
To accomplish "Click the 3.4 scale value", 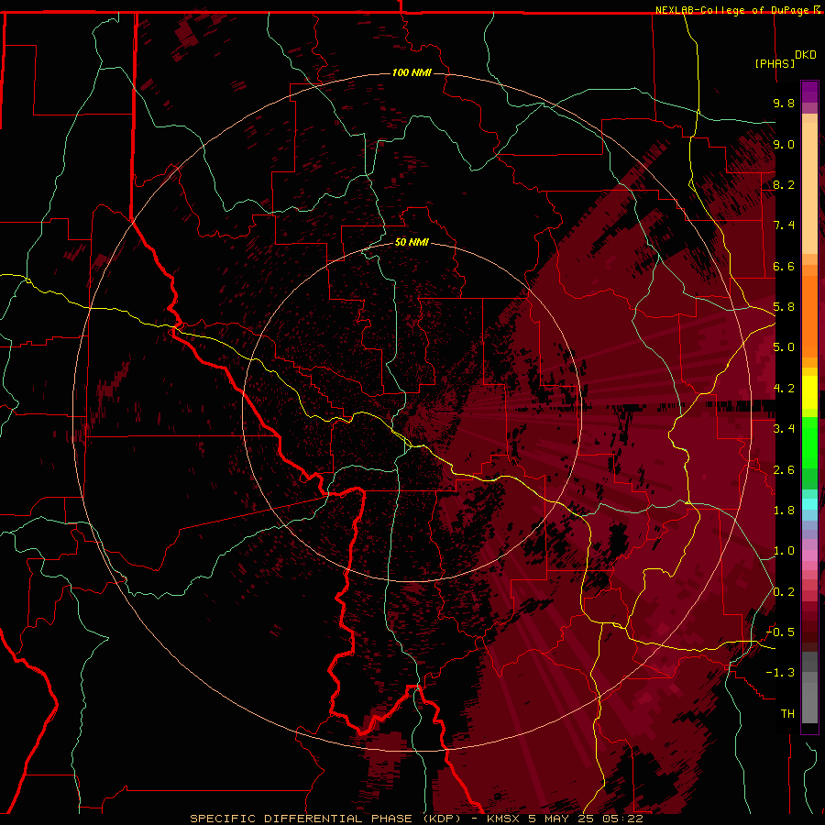I will (784, 429).
